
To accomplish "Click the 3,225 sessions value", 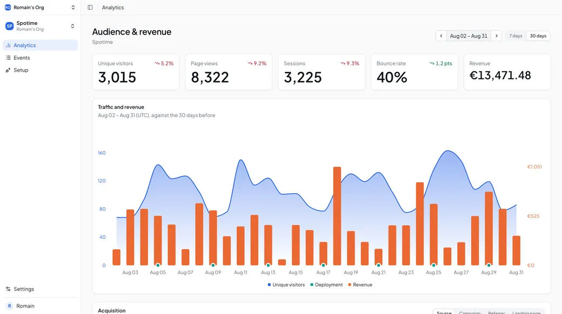I will point(303,77).
